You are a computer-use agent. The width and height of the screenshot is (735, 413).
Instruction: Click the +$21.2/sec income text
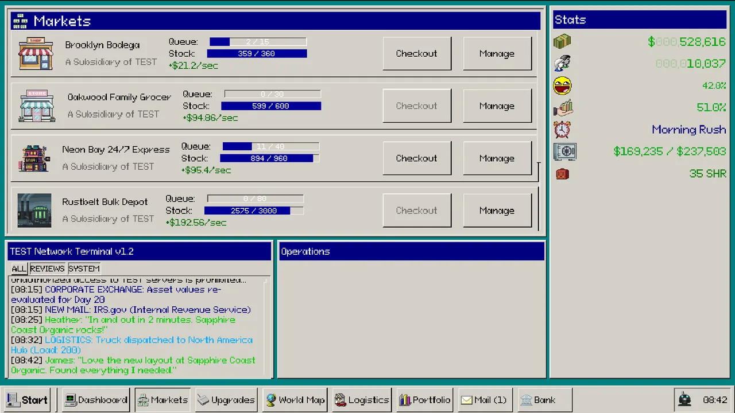coord(194,65)
